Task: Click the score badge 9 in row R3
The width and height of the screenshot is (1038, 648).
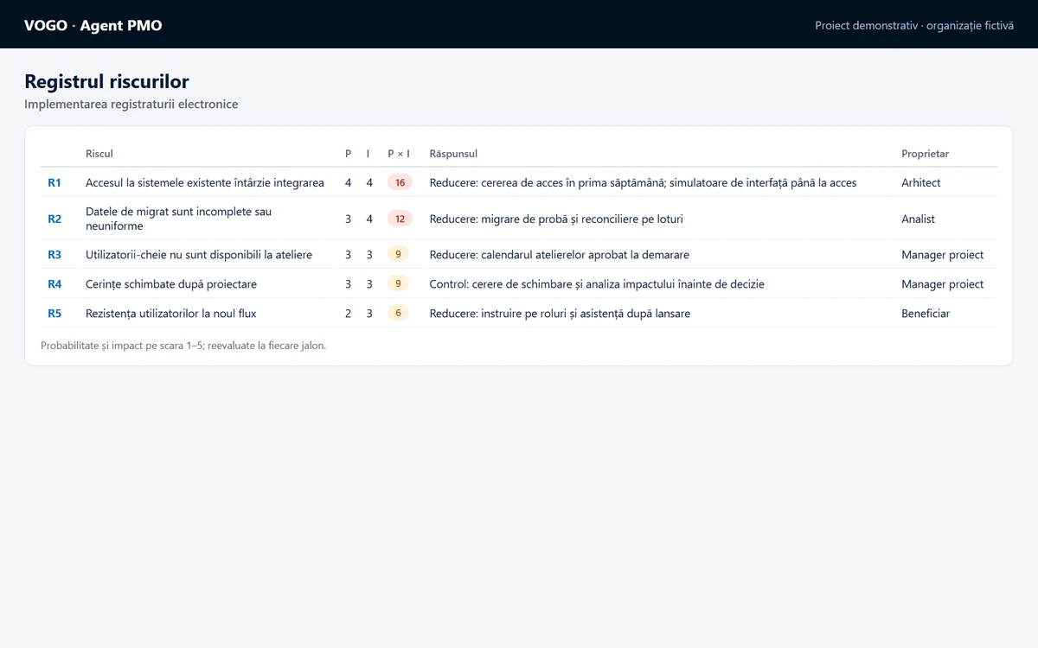Action: pyautogui.click(x=398, y=255)
